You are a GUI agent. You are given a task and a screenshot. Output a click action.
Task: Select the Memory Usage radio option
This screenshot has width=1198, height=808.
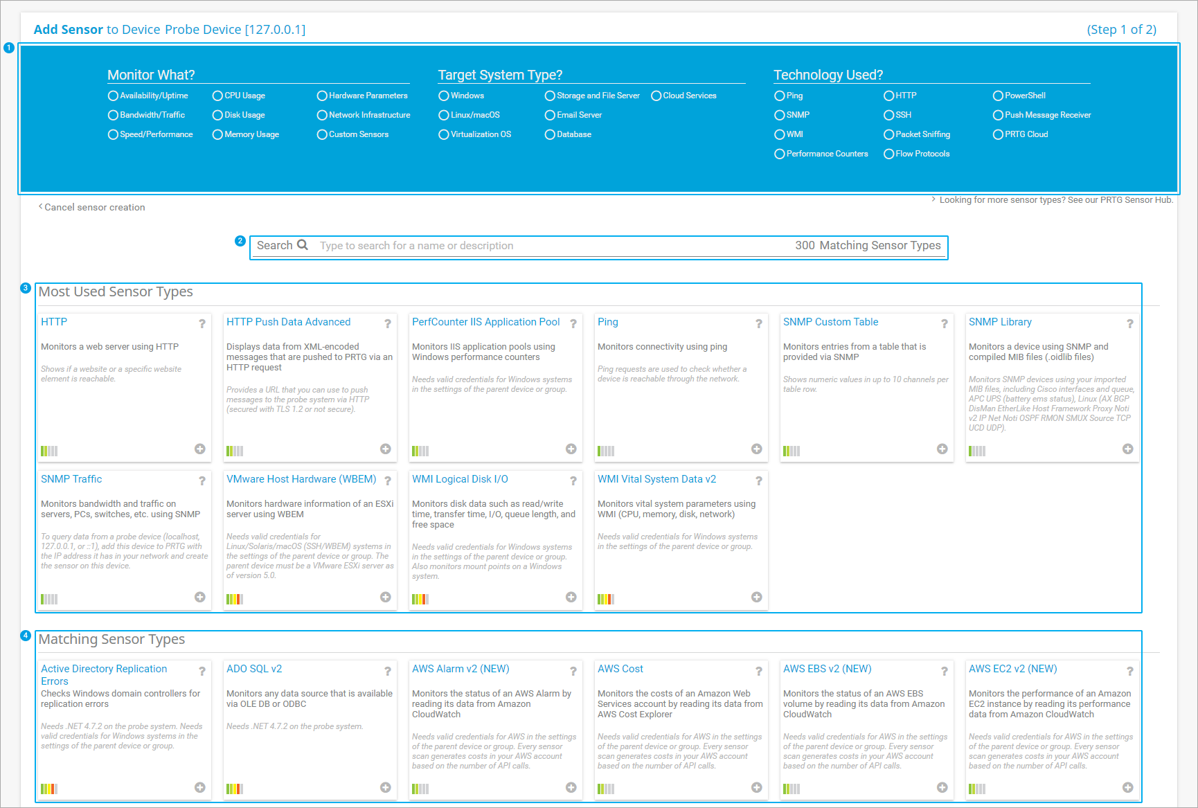click(x=217, y=135)
